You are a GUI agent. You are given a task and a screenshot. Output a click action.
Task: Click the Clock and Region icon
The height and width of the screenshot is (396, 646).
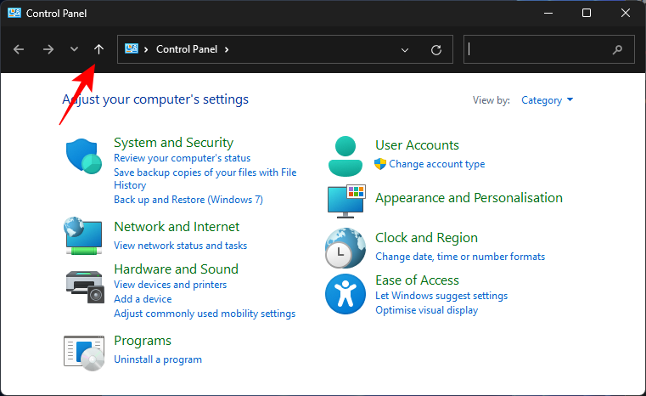(x=345, y=247)
